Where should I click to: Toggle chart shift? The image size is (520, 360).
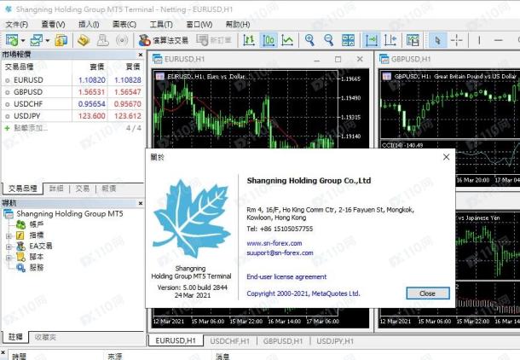pyautogui.click(x=390, y=40)
